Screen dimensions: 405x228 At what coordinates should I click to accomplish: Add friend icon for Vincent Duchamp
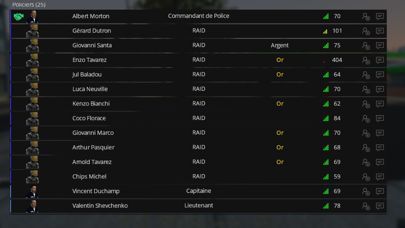pos(366,192)
